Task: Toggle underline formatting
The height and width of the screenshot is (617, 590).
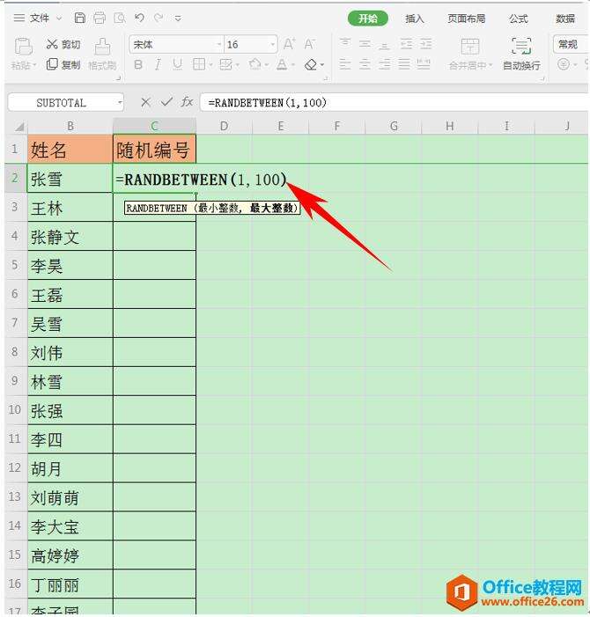Action: (178, 64)
